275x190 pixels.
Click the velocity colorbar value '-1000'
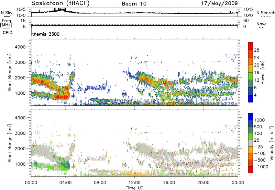click(261, 167)
